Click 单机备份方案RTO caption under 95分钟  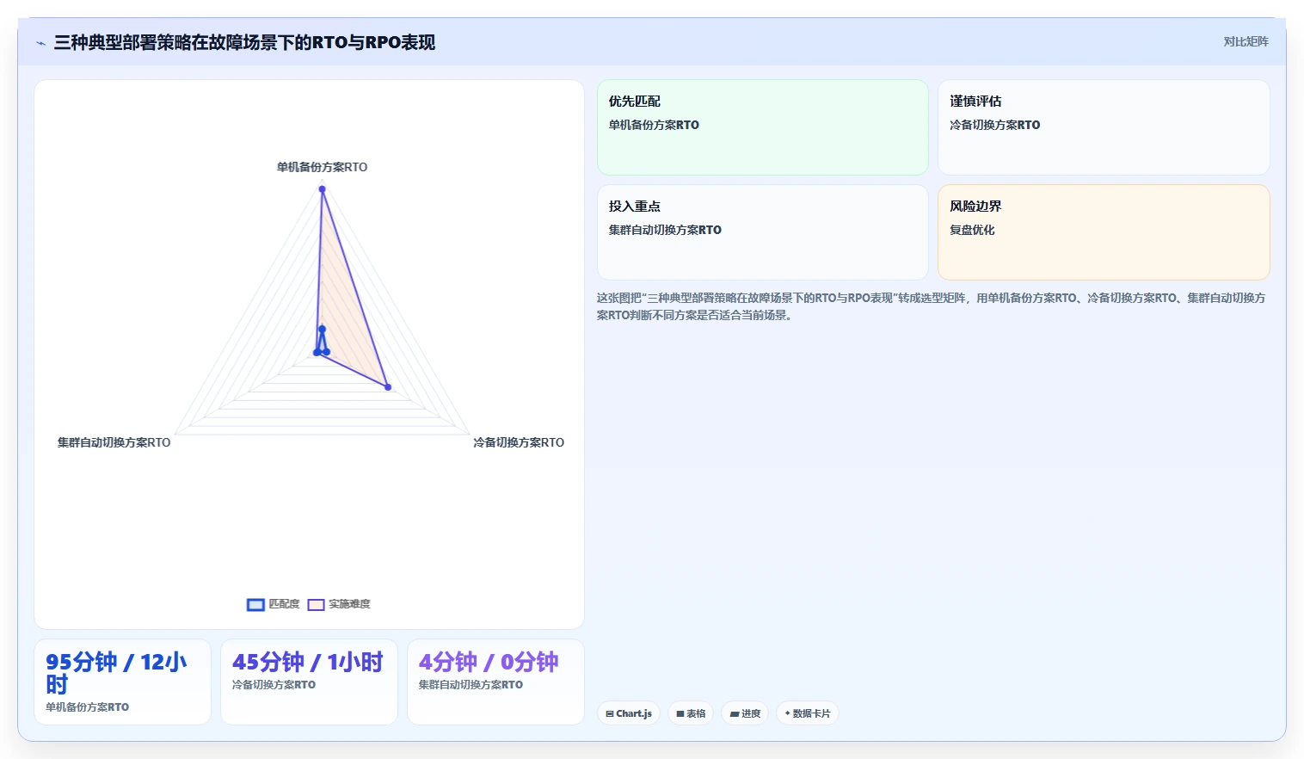pyautogui.click(x=87, y=707)
